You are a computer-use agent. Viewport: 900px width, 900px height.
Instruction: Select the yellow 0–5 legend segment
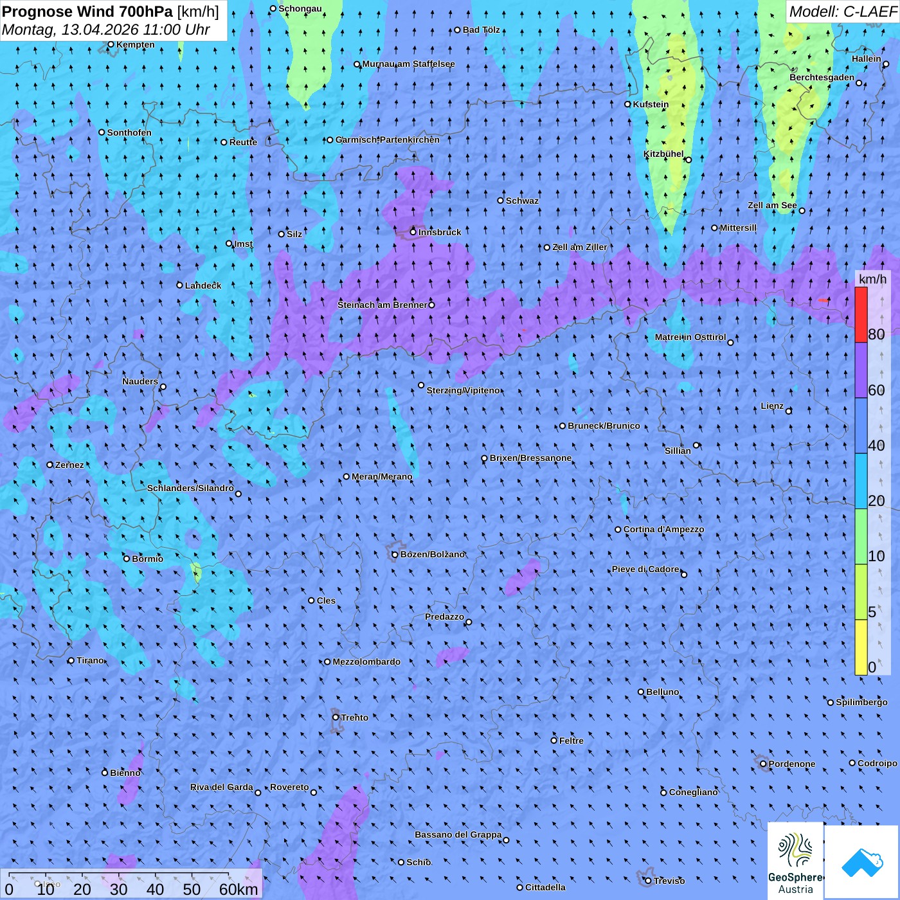[x=861, y=647]
